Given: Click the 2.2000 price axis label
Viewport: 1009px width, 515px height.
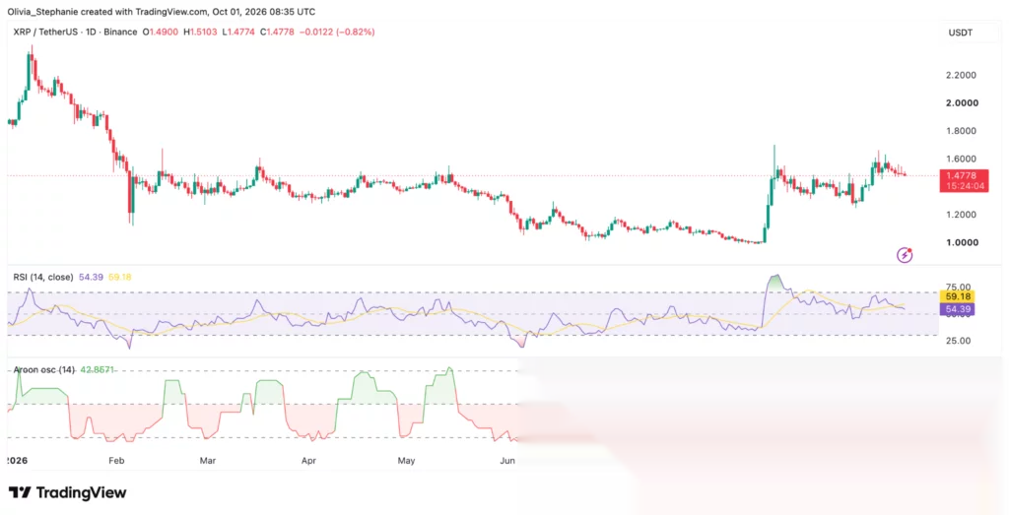Looking at the screenshot, I should 961,75.
